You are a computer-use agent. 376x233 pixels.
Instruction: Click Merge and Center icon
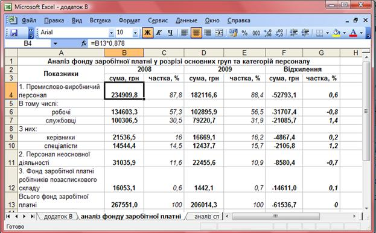pyautogui.click(x=219, y=33)
